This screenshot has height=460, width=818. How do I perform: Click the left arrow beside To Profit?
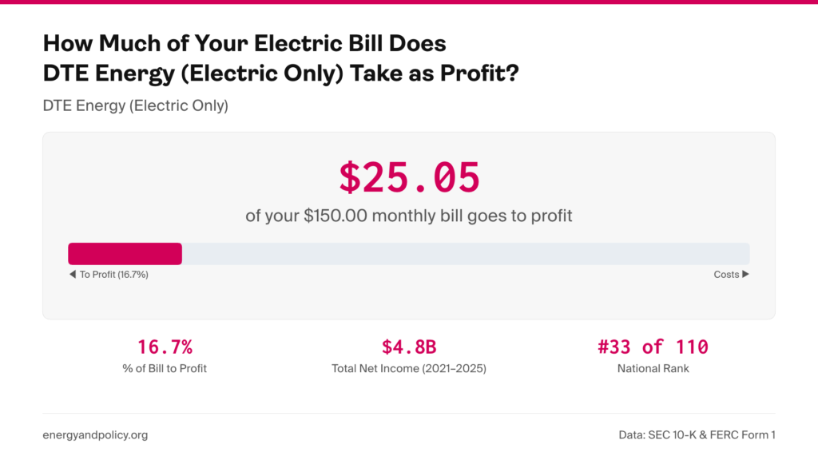pyautogui.click(x=73, y=275)
